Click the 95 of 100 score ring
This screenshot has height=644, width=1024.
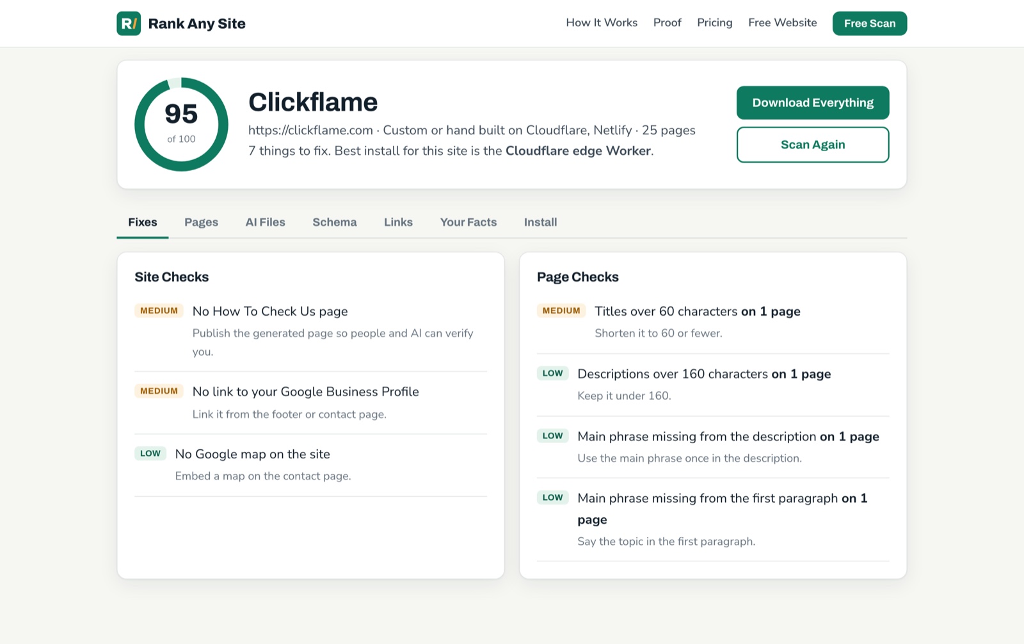(x=181, y=124)
